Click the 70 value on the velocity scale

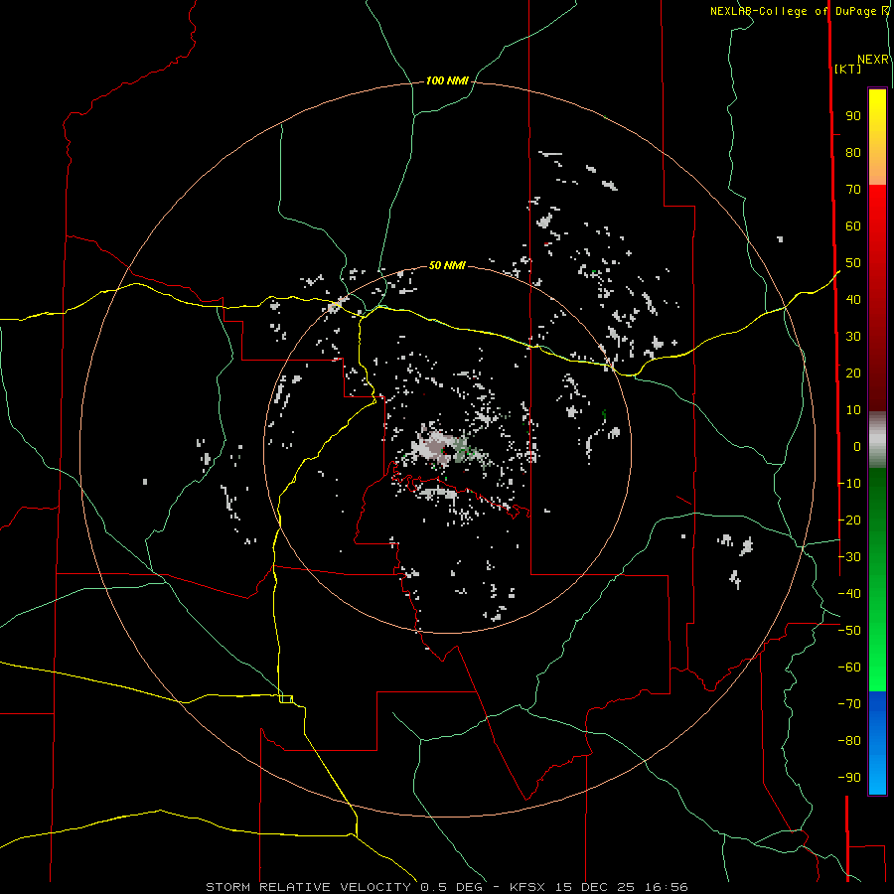[853, 190]
